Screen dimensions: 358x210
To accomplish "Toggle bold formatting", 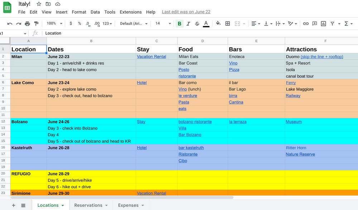I will pyautogui.click(x=179, y=23).
